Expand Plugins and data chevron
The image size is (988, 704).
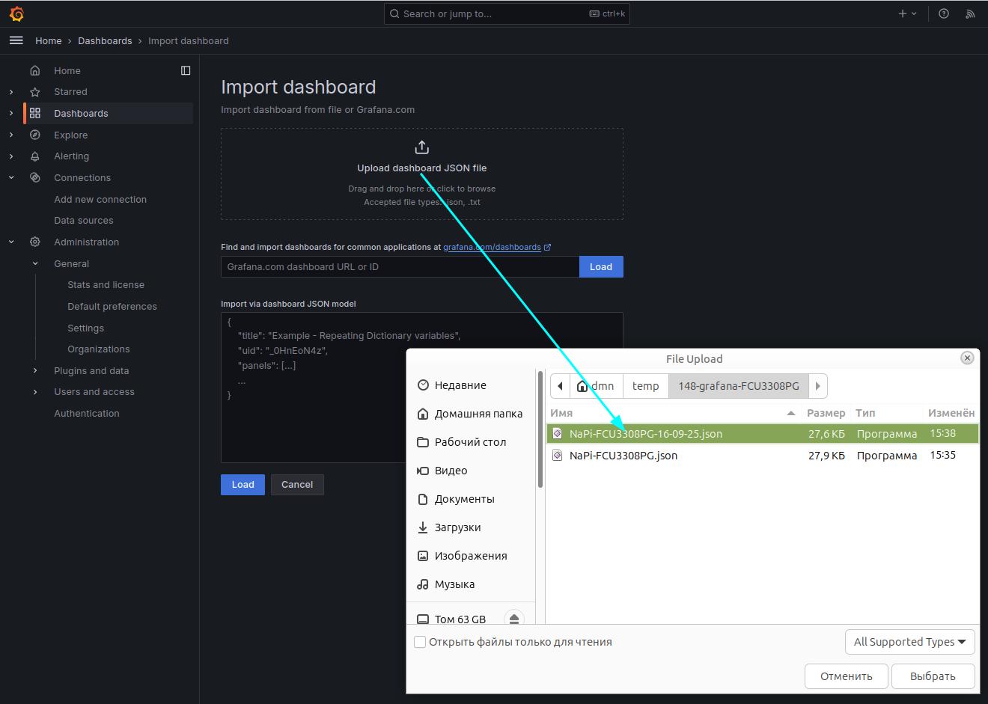(x=35, y=370)
